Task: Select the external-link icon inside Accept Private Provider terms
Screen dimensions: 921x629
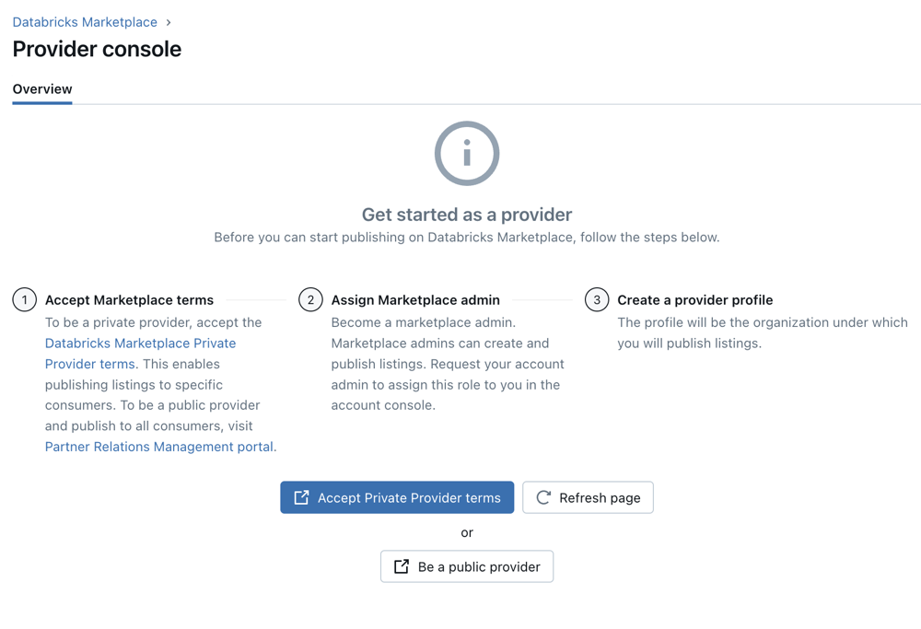Action: (301, 497)
